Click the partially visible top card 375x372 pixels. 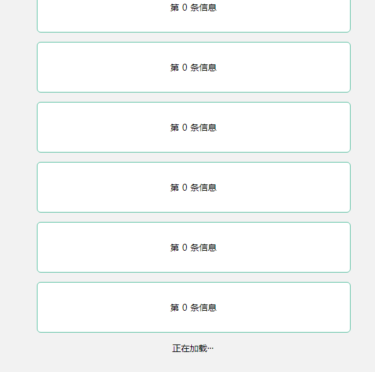(x=194, y=16)
